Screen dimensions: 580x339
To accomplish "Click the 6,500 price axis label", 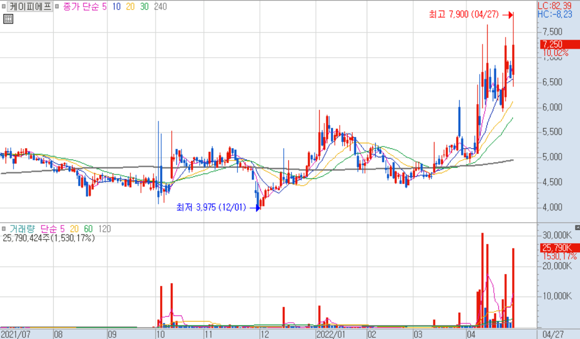I will coord(552,82).
